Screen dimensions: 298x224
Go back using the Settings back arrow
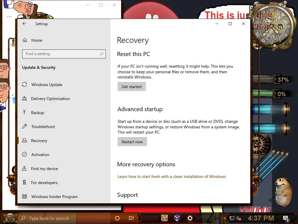(24, 24)
